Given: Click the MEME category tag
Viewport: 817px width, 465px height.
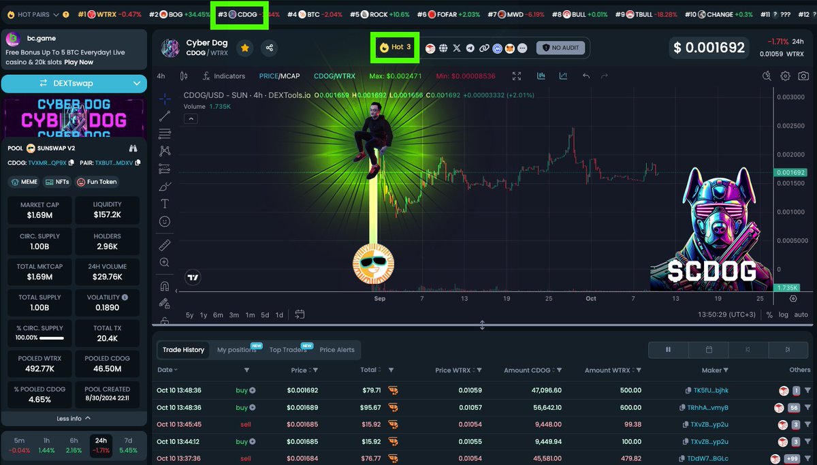Looking at the screenshot, I should click(24, 182).
